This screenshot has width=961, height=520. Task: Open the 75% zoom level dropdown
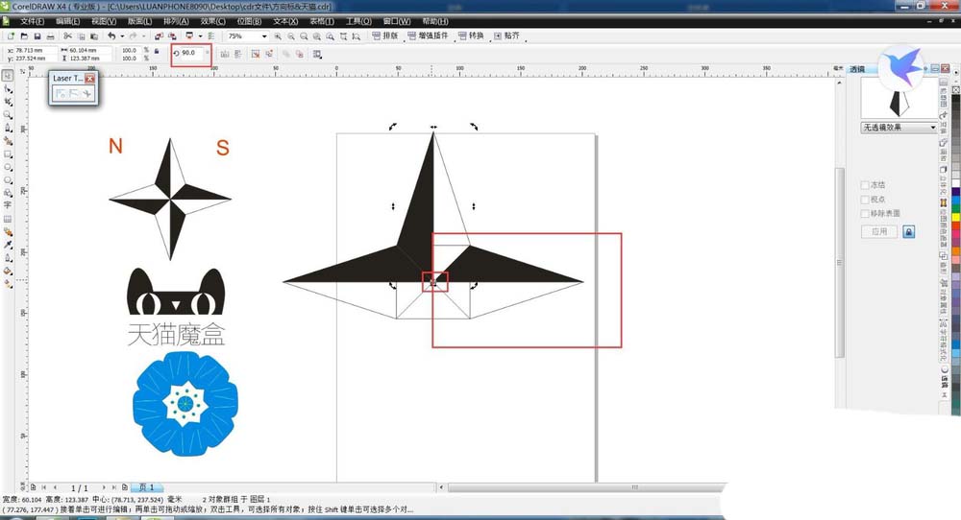tap(263, 36)
